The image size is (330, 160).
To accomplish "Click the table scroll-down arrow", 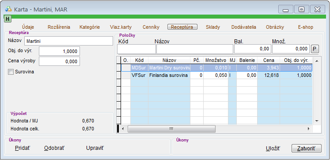I will (x=317, y=121).
